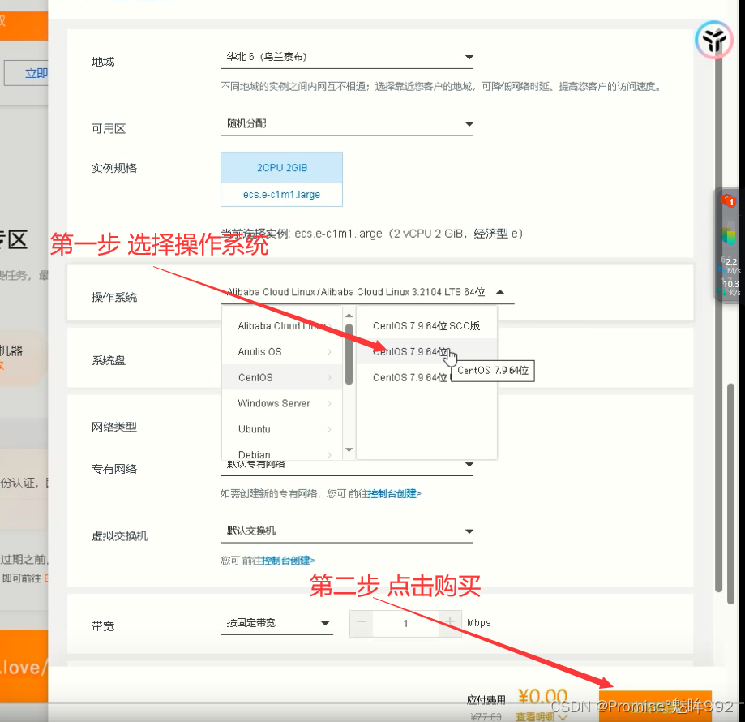
Task: Open the 默认交换机 dropdown
Action: [x=347, y=531]
